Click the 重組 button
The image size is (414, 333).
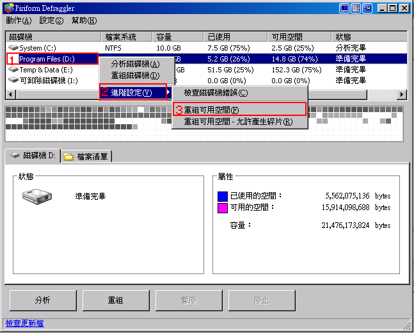click(x=116, y=300)
